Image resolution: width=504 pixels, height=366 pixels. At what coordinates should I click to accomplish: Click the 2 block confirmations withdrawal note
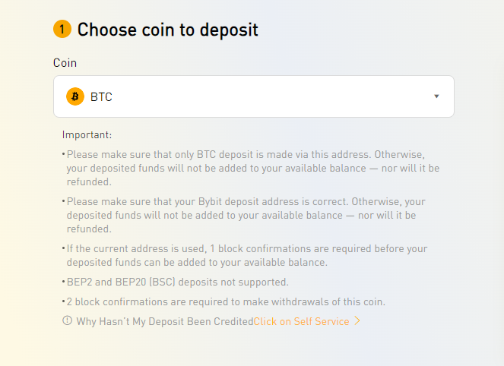[226, 301]
